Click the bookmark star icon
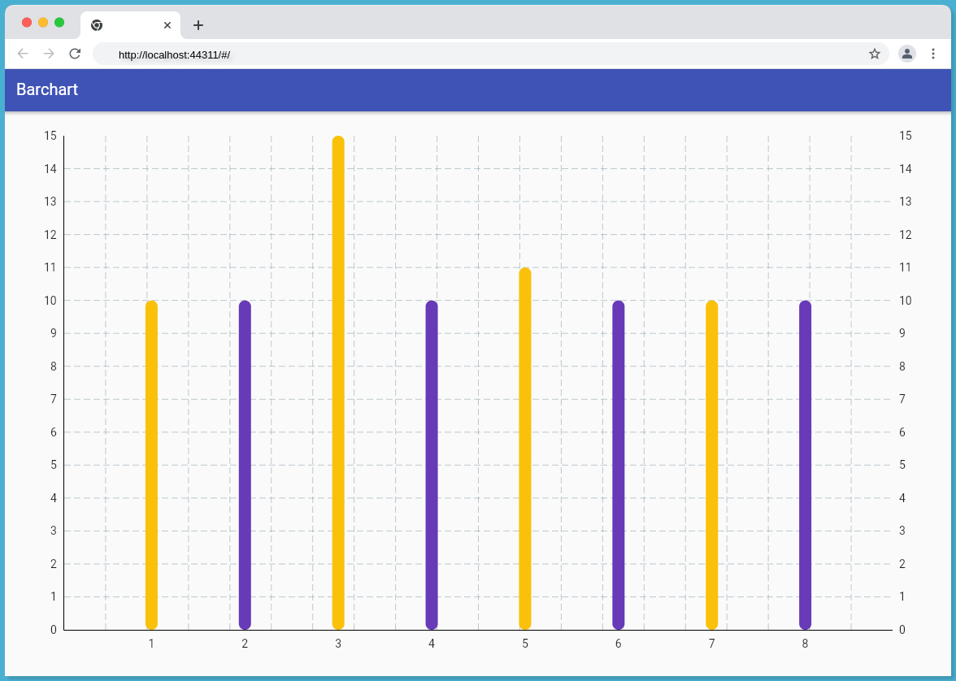956x681 pixels. (875, 54)
